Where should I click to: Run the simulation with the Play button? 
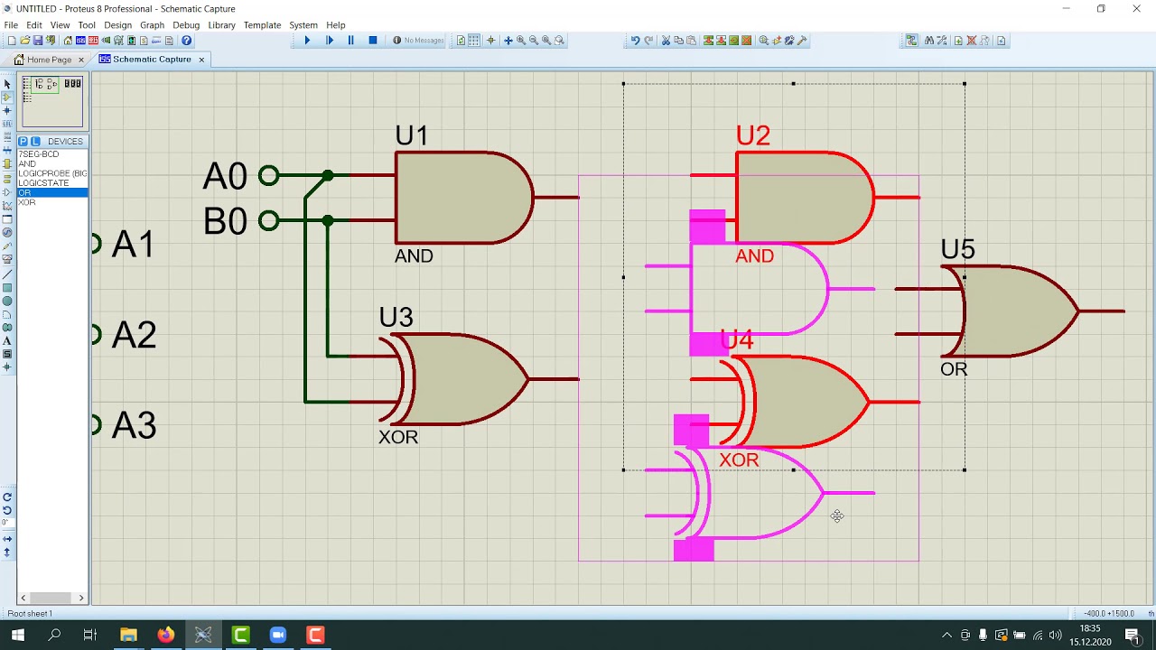[307, 41]
